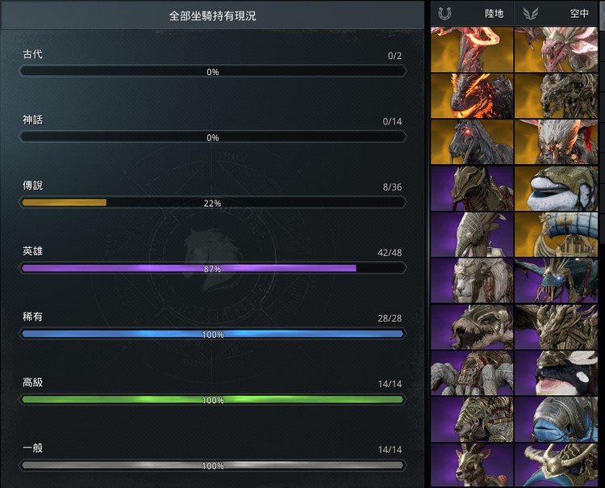This screenshot has height=488, width=605.
Task: Select the black horse with red eyes
Action: pos(472,142)
